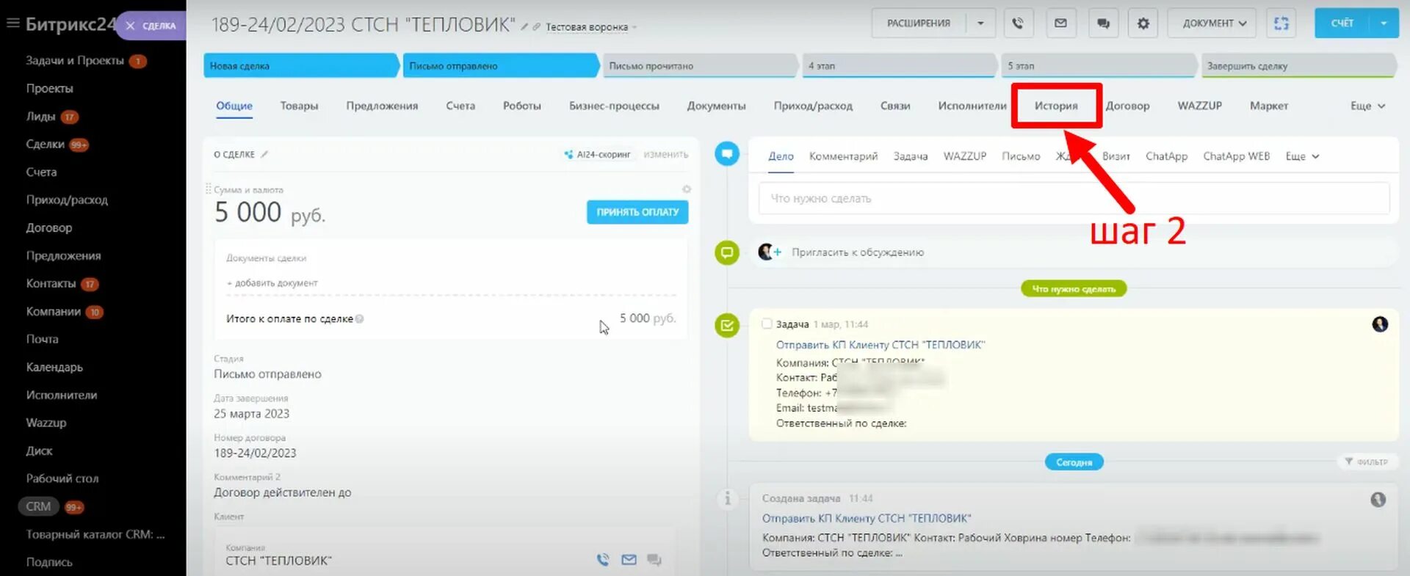Click green comment timeline icon
The image size is (1410, 576).
pyautogui.click(x=727, y=252)
